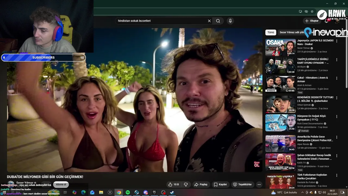Open File Explorer from taskbar
Screen dimensions: 348x196
tap(101, 192)
